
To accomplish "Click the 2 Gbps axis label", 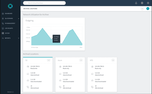I will tap(28, 27).
